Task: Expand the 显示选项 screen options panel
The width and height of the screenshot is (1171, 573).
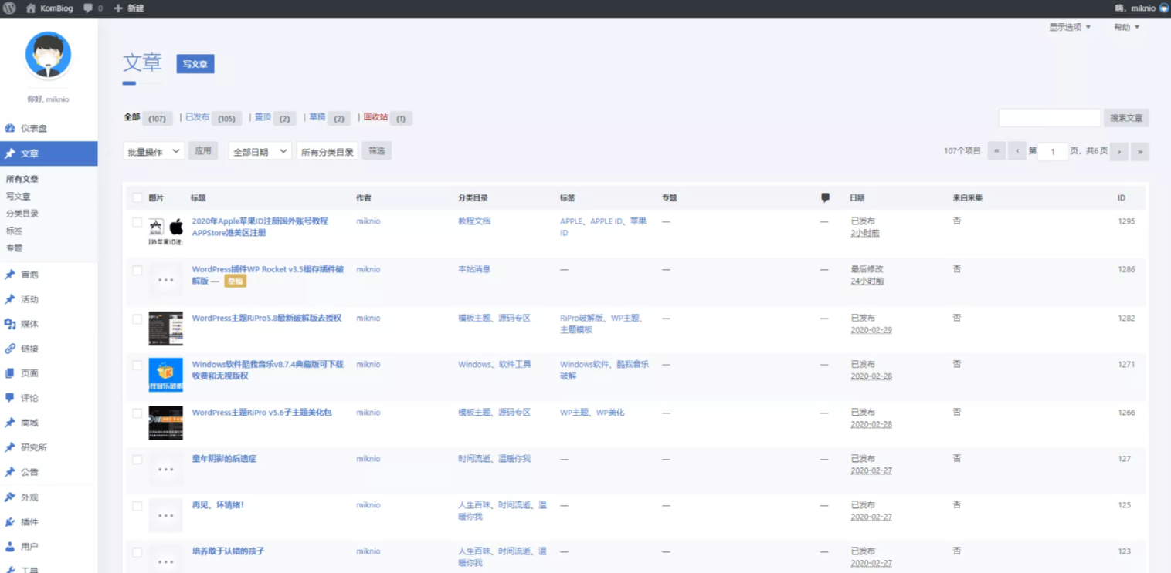Action: (x=1069, y=27)
